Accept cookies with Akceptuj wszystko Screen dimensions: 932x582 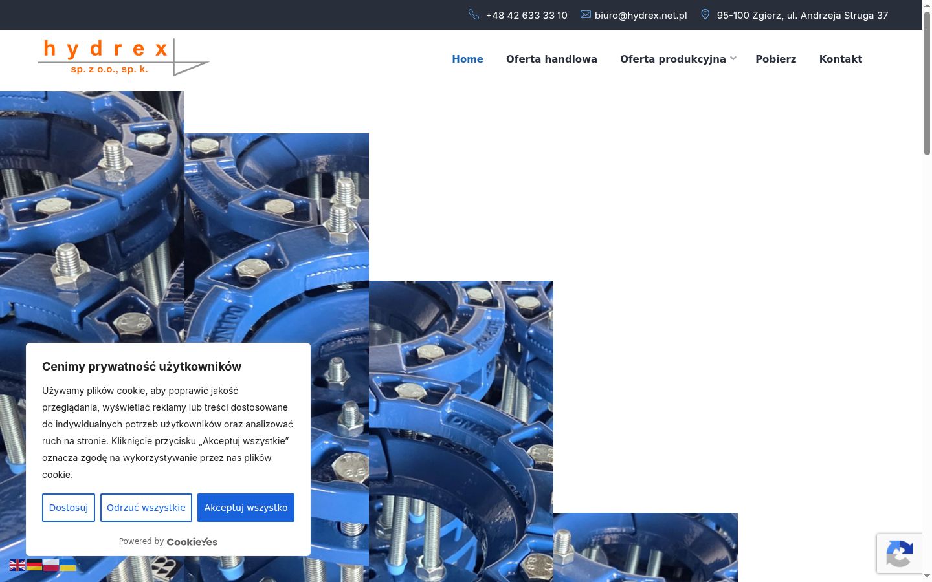coord(246,508)
